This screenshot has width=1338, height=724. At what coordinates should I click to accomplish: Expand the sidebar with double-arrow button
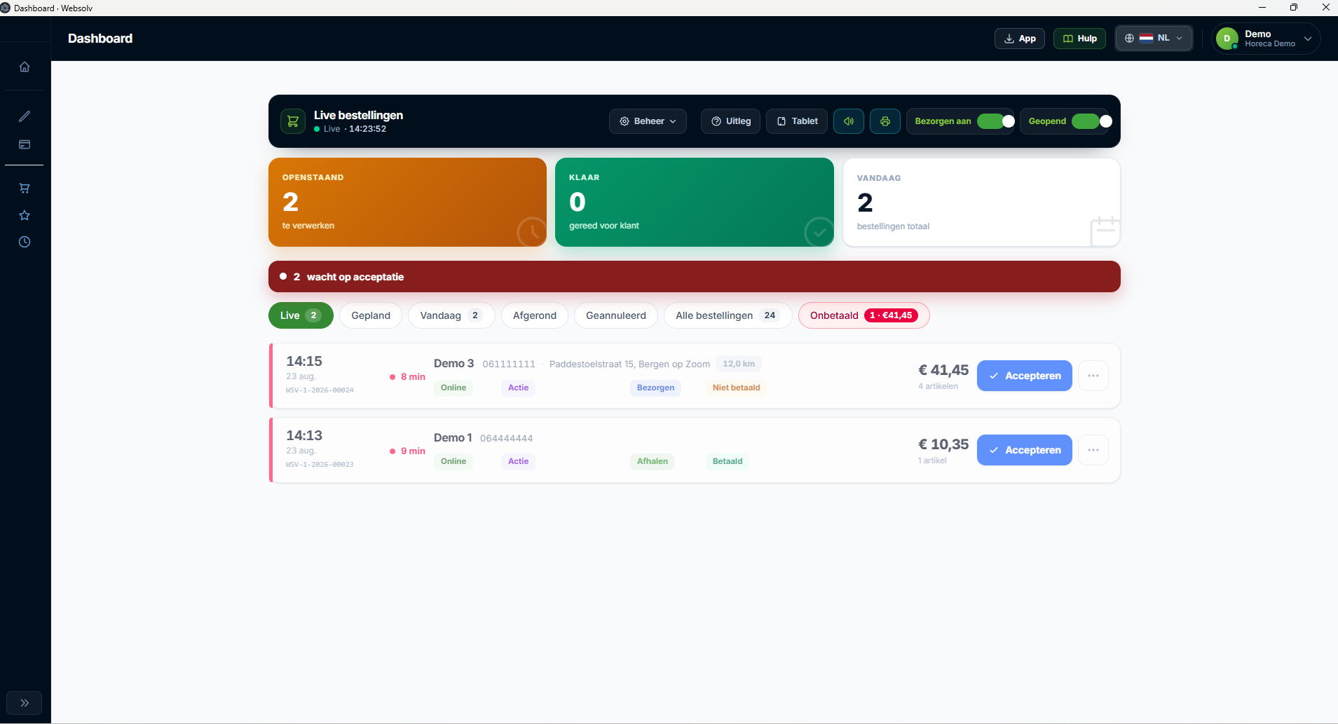(25, 703)
